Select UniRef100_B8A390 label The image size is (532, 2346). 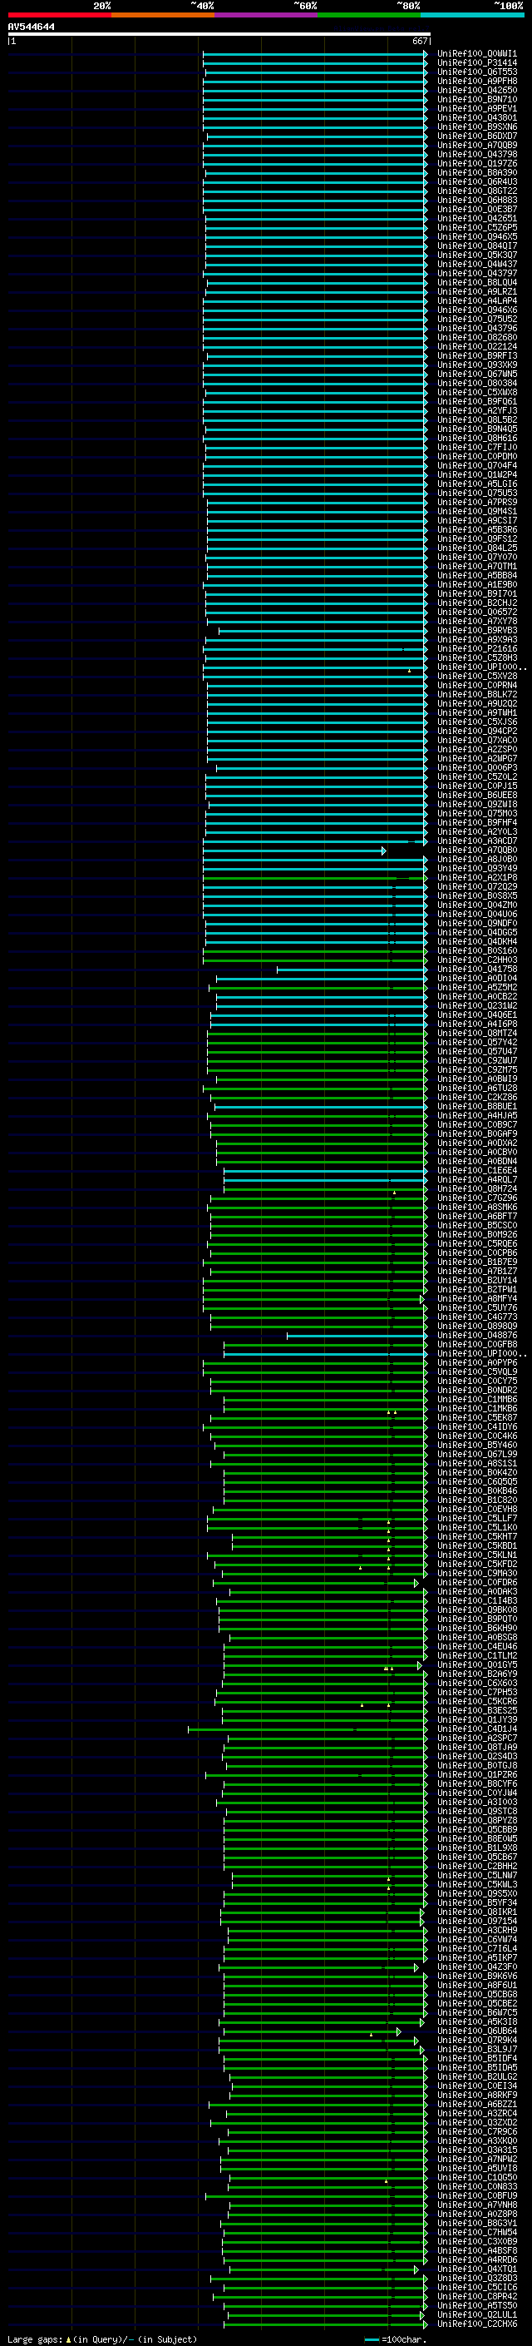pos(477,172)
